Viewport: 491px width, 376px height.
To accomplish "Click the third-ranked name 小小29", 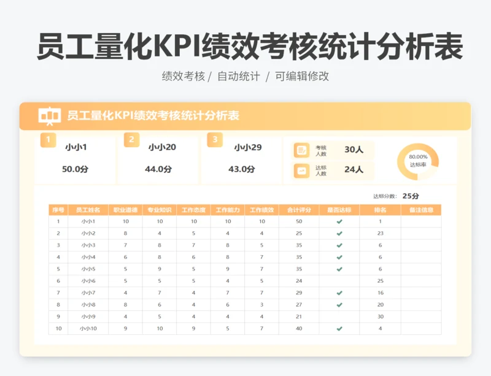I will (x=248, y=147).
